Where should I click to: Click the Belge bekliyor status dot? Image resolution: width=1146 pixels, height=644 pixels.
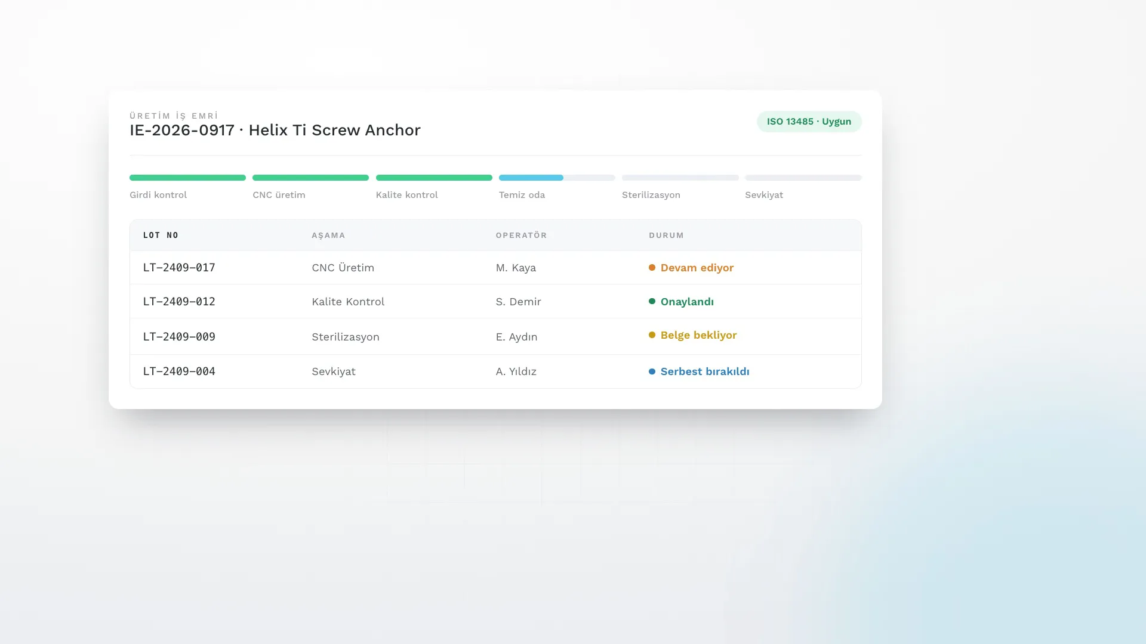click(652, 335)
